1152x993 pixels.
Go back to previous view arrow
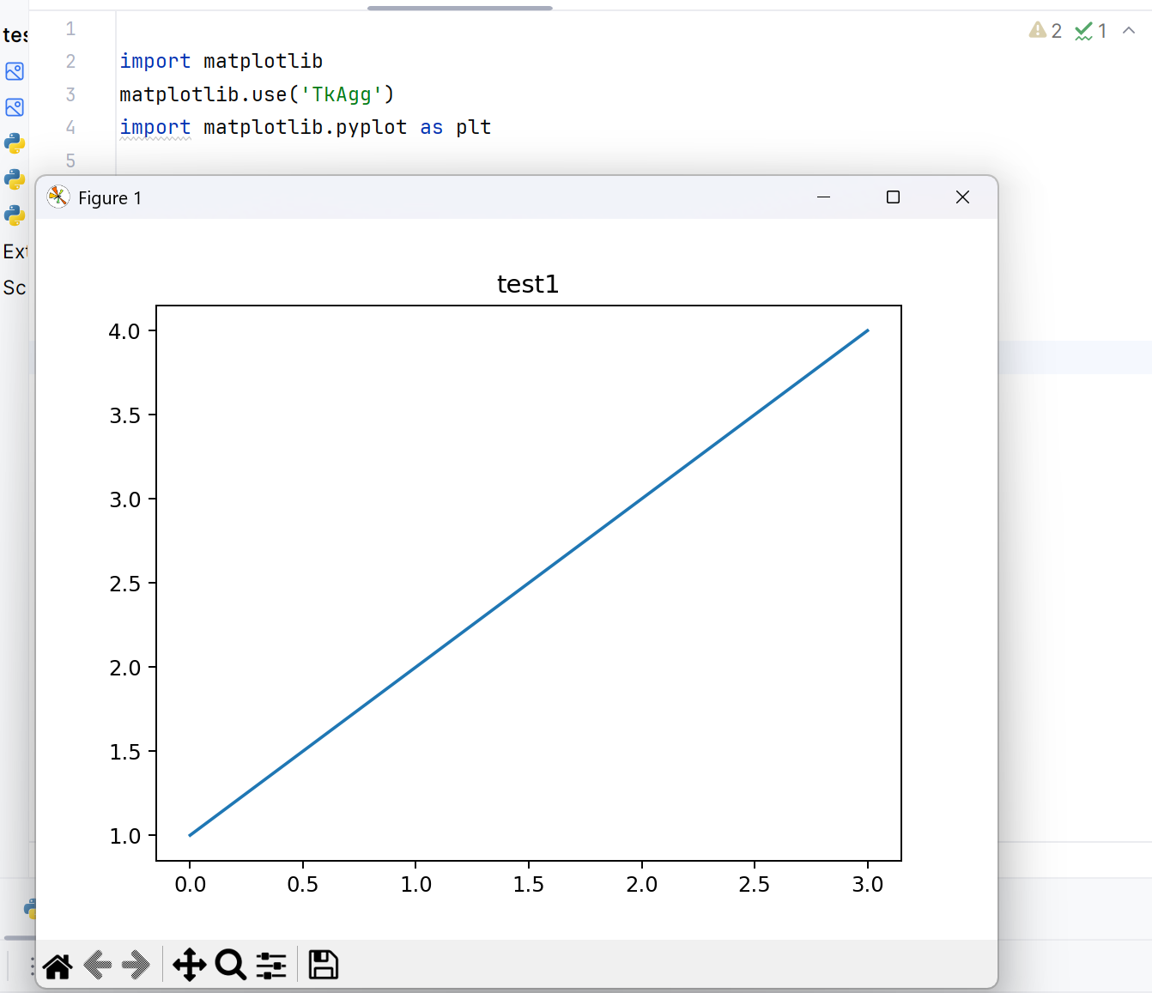[99, 966]
